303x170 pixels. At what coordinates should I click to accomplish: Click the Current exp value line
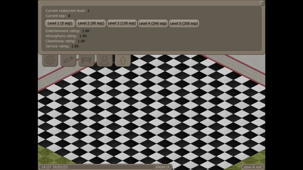(x=58, y=16)
